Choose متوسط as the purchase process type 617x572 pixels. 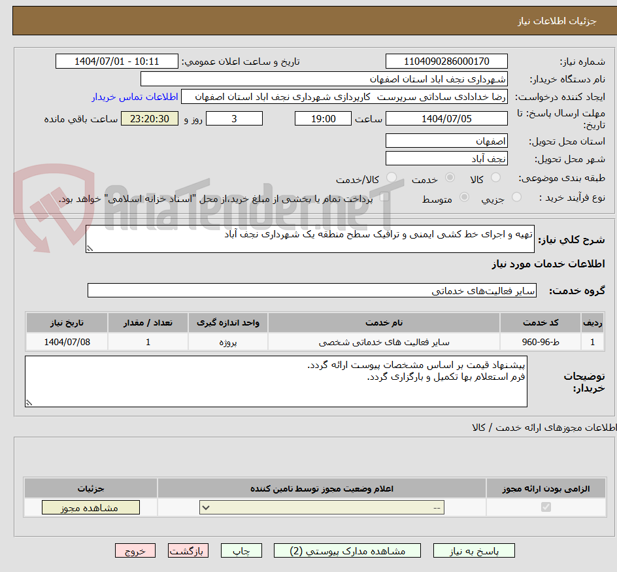pyautogui.click(x=465, y=197)
